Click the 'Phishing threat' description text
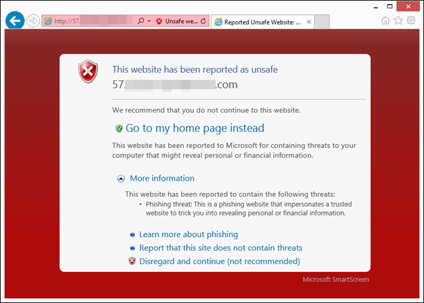This screenshot has height=303, width=424. 249,209
